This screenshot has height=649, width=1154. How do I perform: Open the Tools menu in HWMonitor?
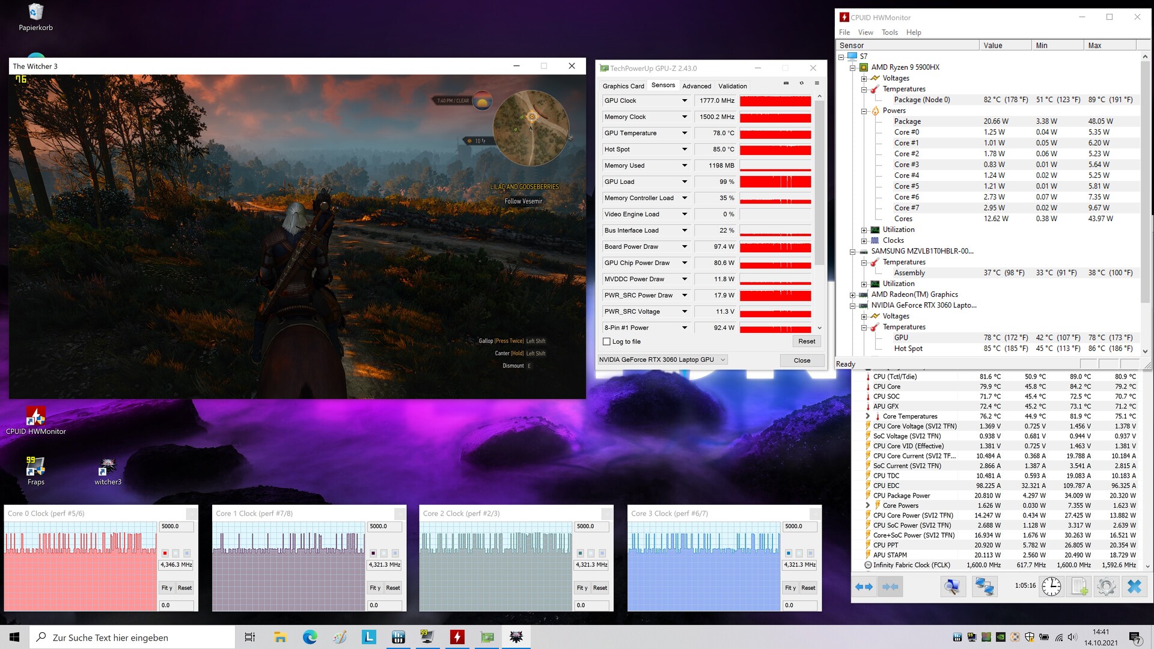click(889, 32)
